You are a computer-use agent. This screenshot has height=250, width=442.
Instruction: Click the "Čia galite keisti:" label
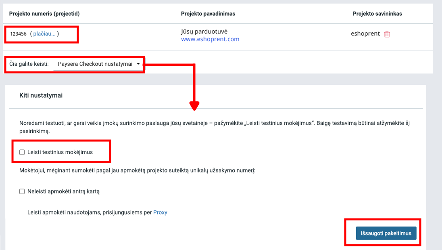click(x=29, y=64)
